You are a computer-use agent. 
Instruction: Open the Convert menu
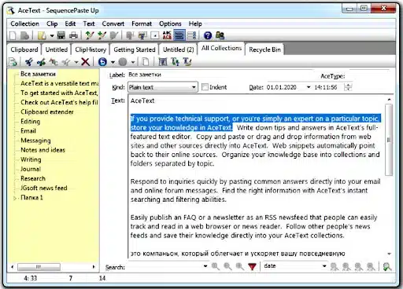click(x=113, y=24)
